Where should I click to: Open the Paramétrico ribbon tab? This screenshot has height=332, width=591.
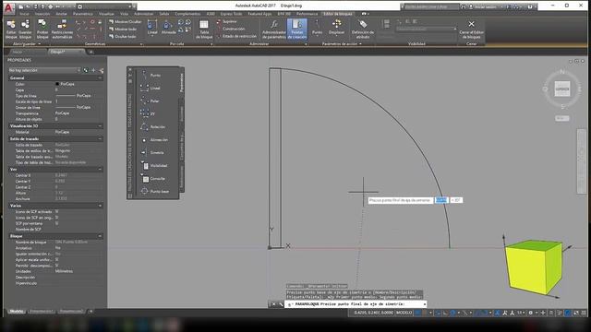83,14
